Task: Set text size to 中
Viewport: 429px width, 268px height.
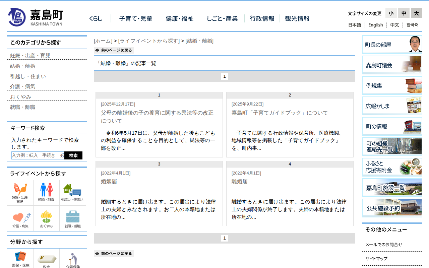Action: pos(404,13)
